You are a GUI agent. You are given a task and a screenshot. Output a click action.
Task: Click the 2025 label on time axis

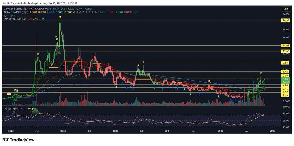tap(220, 131)
